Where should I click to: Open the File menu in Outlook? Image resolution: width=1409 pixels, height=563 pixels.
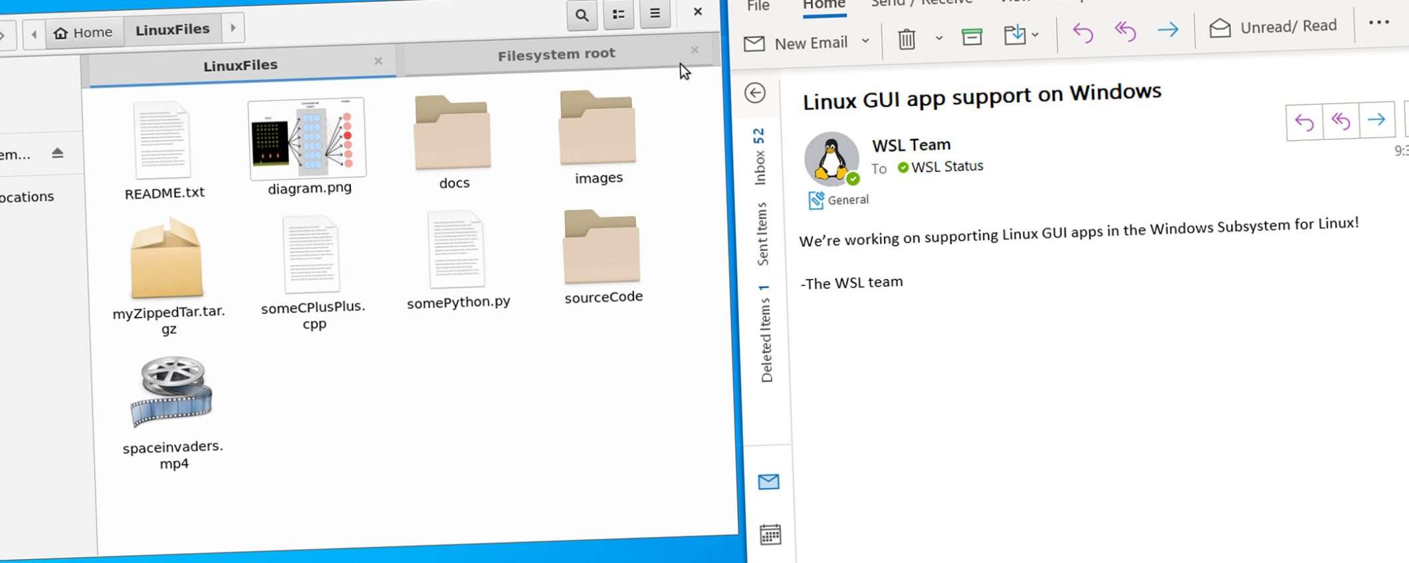point(758,7)
